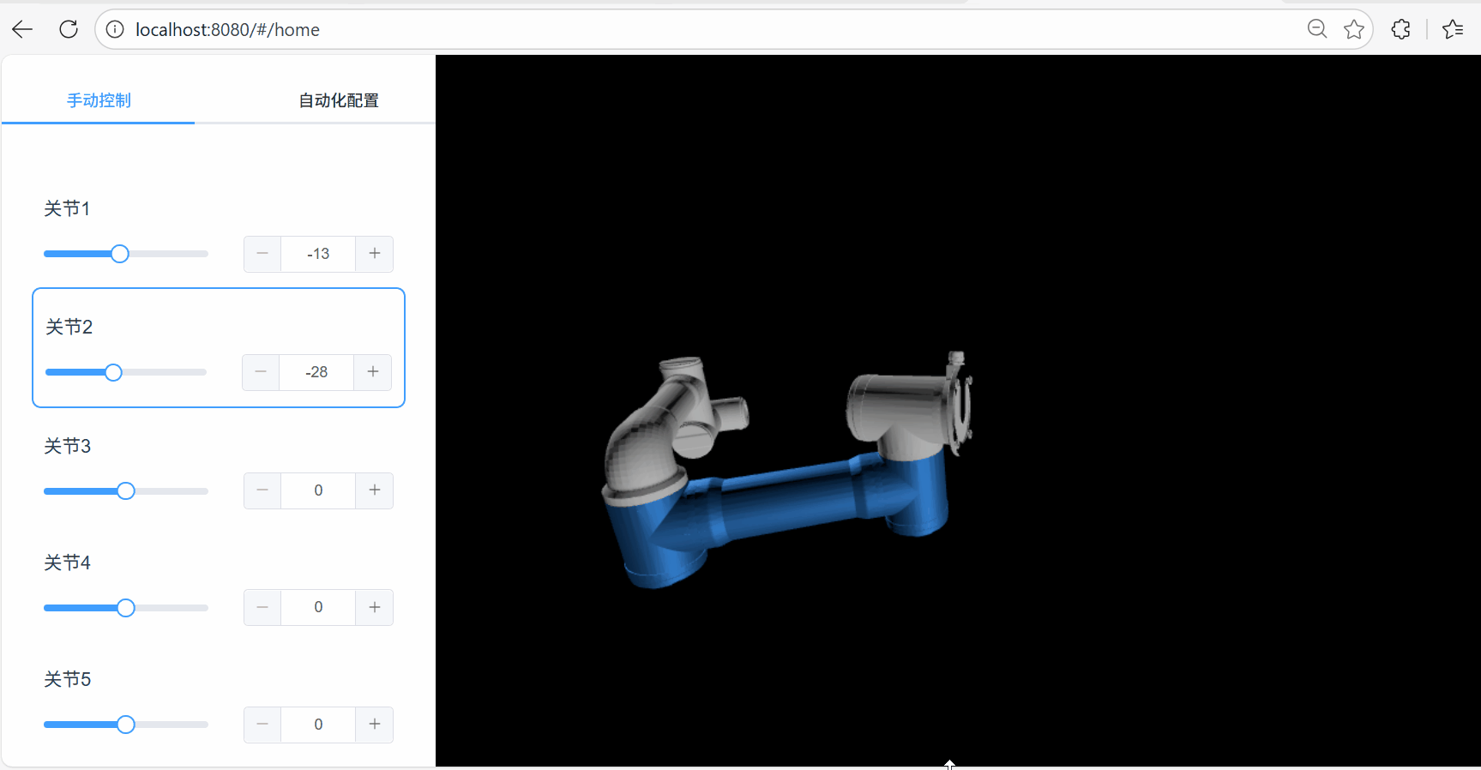Image resolution: width=1481 pixels, height=770 pixels.
Task: Click the 关节2 slider handle
Action: tap(113, 372)
